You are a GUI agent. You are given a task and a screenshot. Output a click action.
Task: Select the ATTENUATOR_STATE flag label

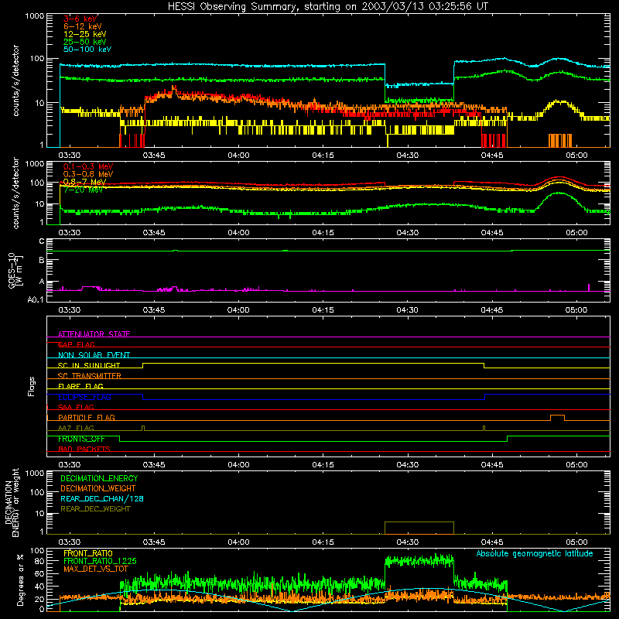click(94, 334)
